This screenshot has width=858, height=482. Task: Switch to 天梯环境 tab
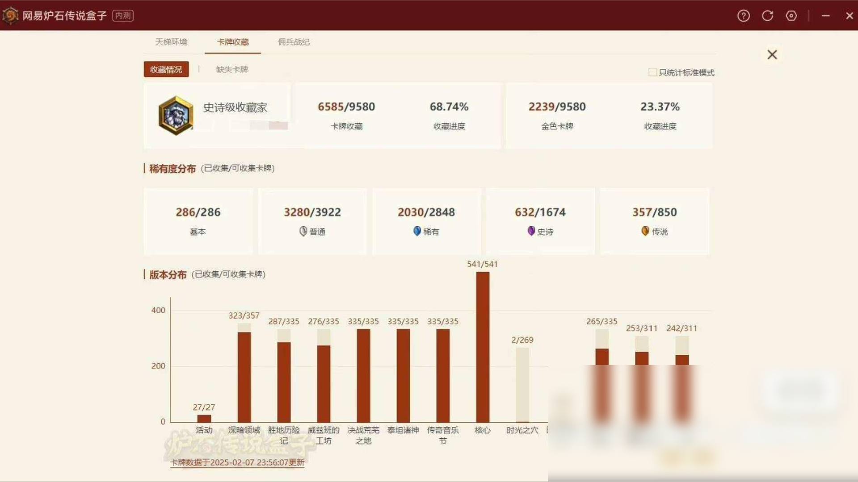[x=171, y=42]
